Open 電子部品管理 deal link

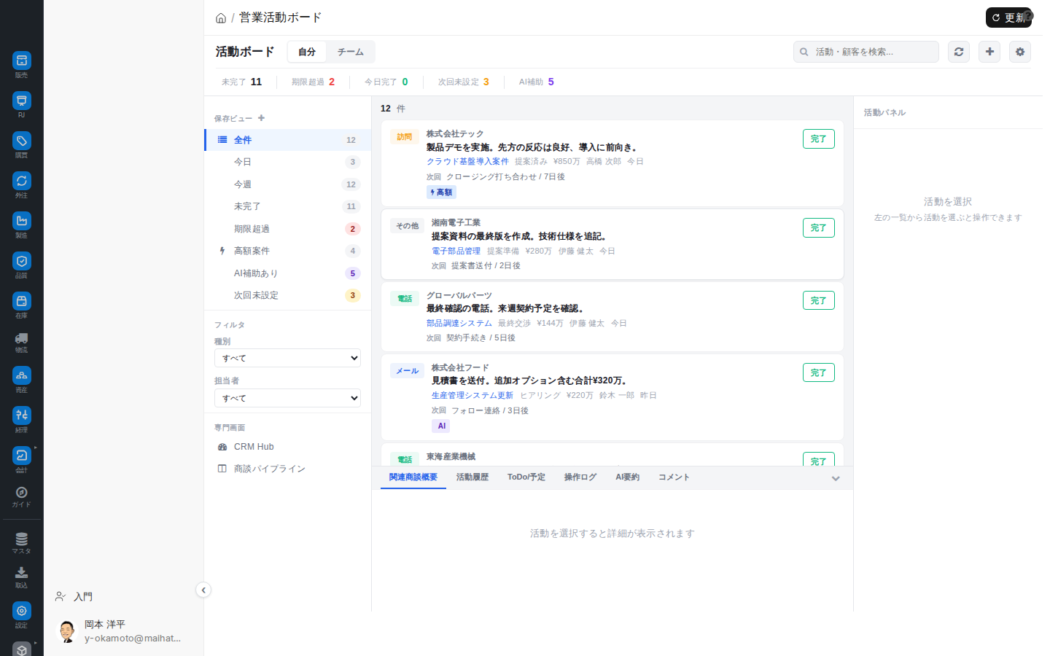456,251
